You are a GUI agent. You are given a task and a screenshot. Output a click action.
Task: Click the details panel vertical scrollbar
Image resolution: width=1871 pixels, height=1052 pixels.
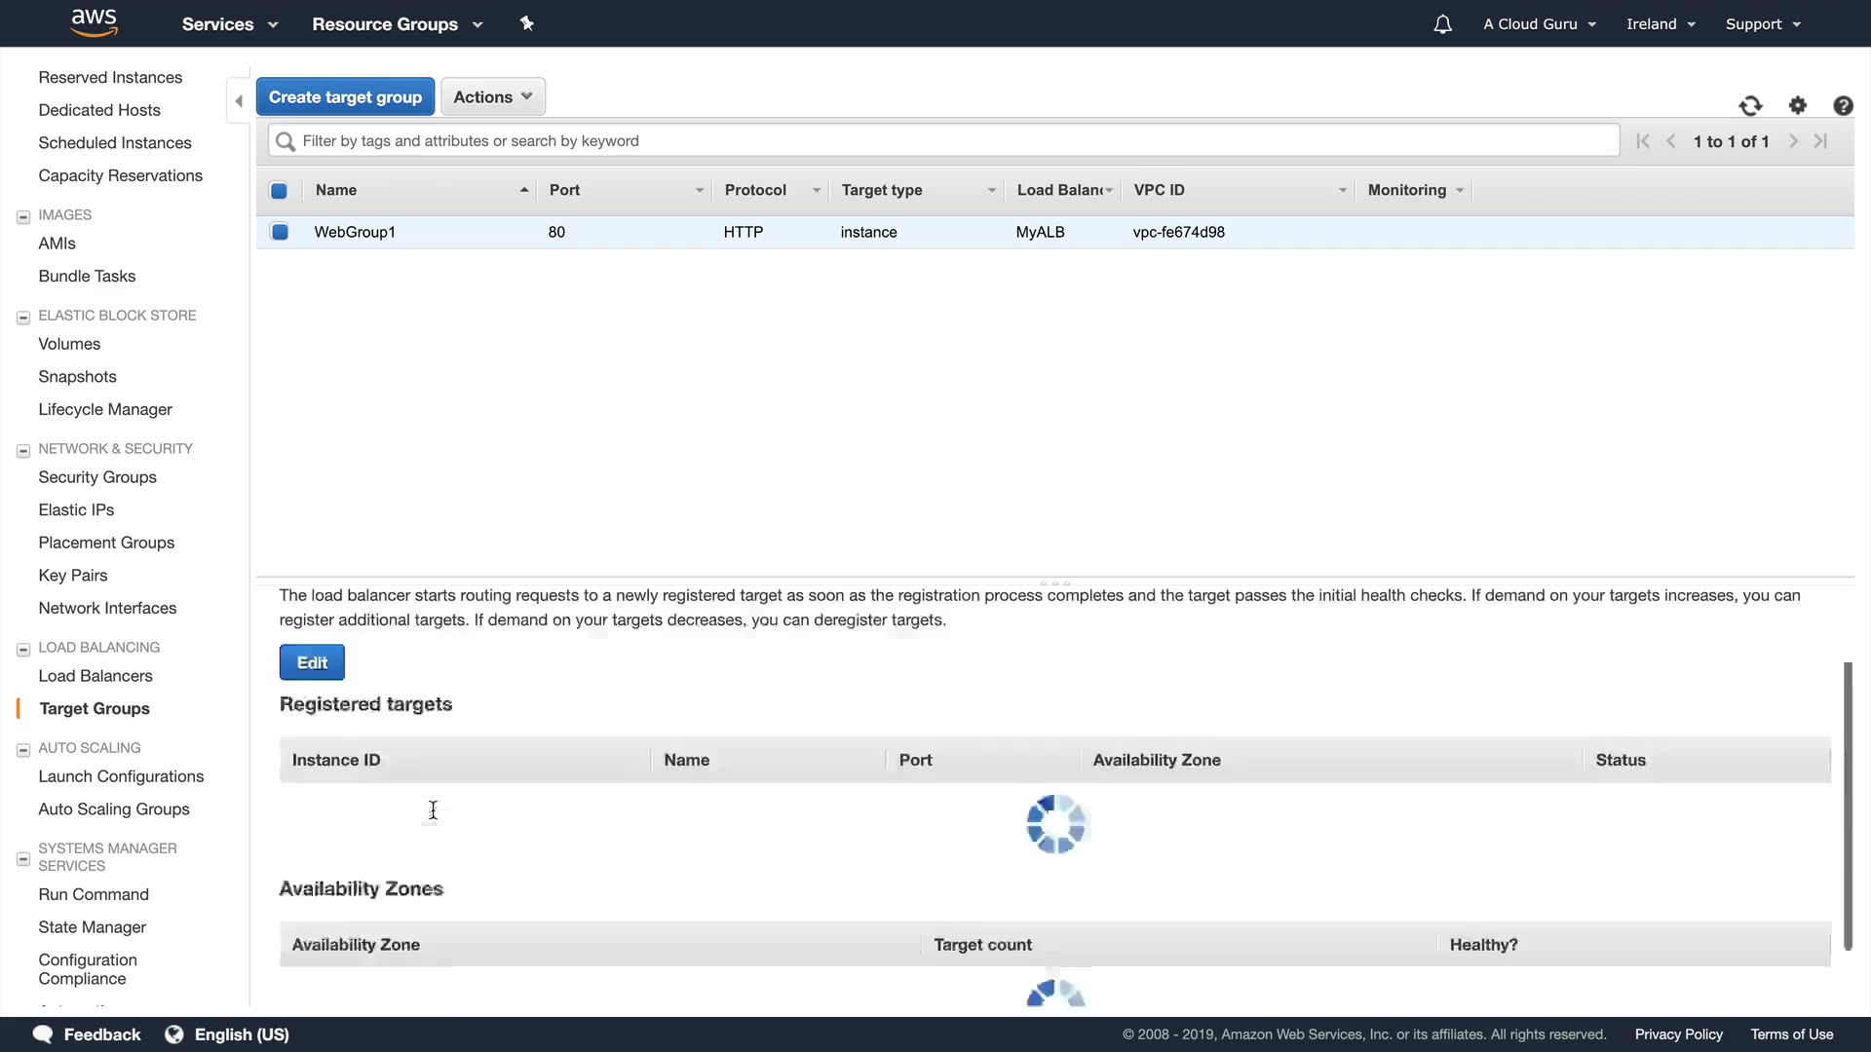tap(1847, 806)
